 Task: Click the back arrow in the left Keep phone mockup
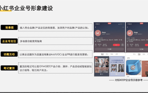pyautogui.click(x=96, y=27)
